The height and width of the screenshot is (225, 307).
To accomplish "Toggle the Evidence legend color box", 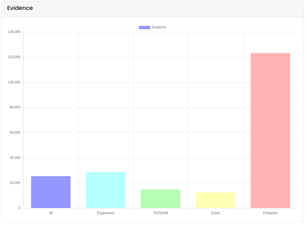I will (145, 28).
